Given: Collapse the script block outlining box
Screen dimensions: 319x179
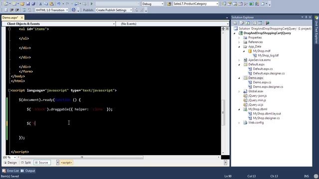Looking at the screenshot, I should point(9,90).
